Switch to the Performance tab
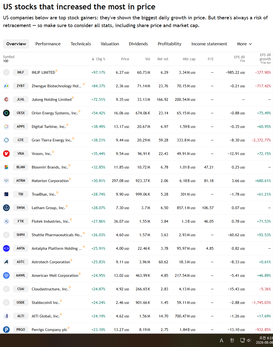Image resolution: width=273 pixels, height=347 pixels. [48, 44]
